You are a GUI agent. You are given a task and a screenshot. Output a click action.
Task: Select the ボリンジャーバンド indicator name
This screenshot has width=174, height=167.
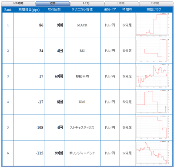(82, 153)
